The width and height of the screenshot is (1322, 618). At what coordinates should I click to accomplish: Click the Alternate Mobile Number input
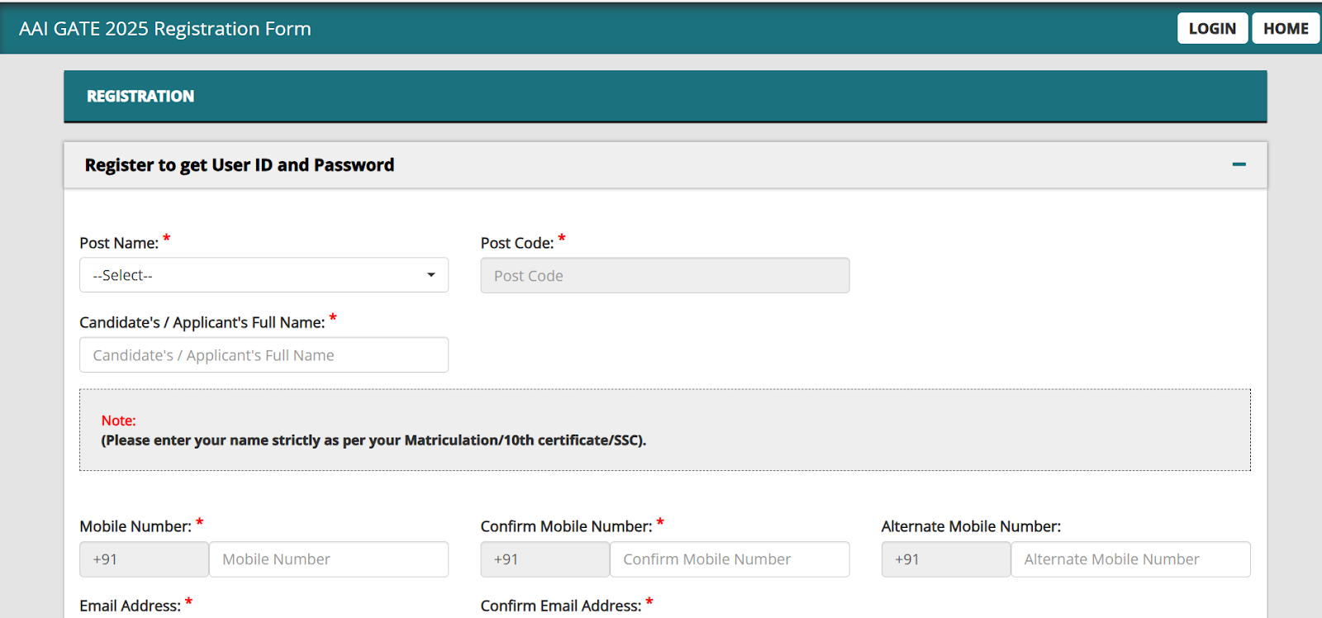coord(1130,559)
